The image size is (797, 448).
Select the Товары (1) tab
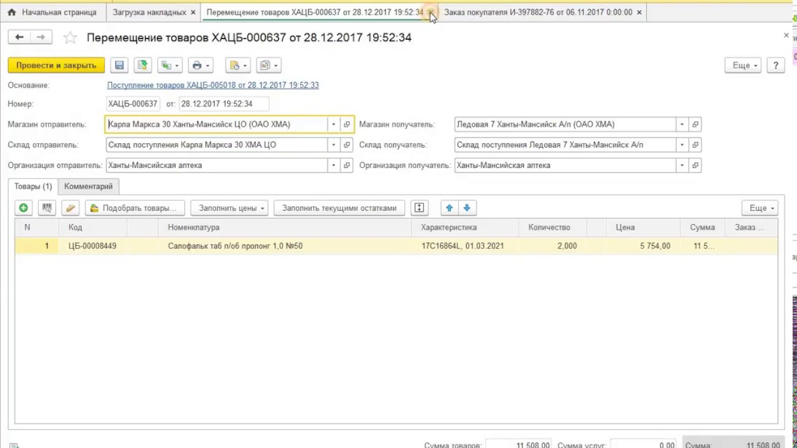[x=33, y=187]
